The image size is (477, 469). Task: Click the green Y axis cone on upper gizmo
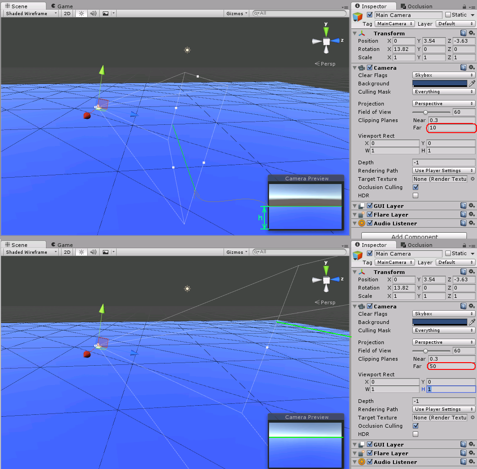tap(326, 31)
